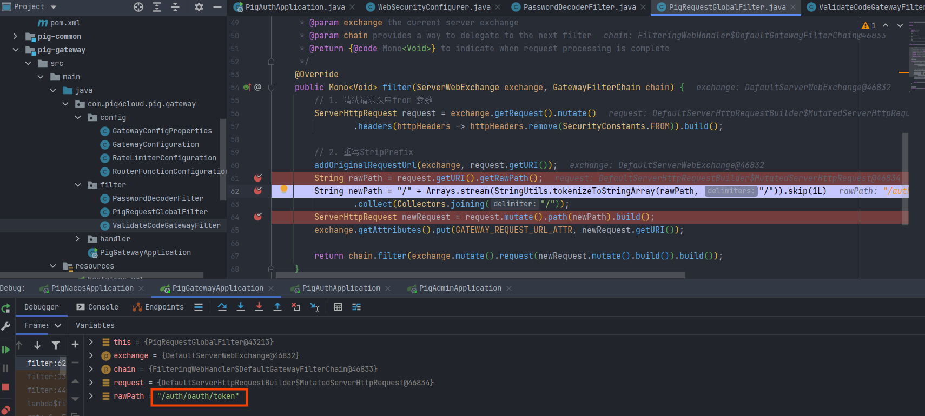
Task: Select PigRequestGlobalFilter in project tree
Action: tap(160, 212)
